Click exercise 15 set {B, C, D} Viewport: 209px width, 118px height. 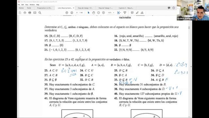(55, 36)
